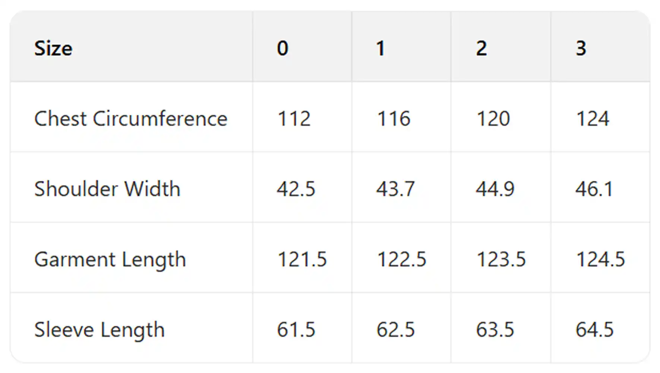Click the size 3 column header
660x373 pixels.
581,48
